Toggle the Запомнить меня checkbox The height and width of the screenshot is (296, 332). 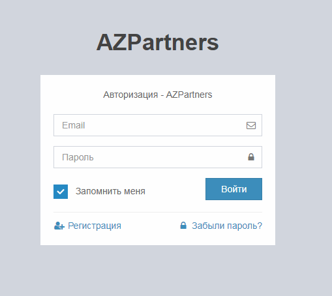coord(61,192)
